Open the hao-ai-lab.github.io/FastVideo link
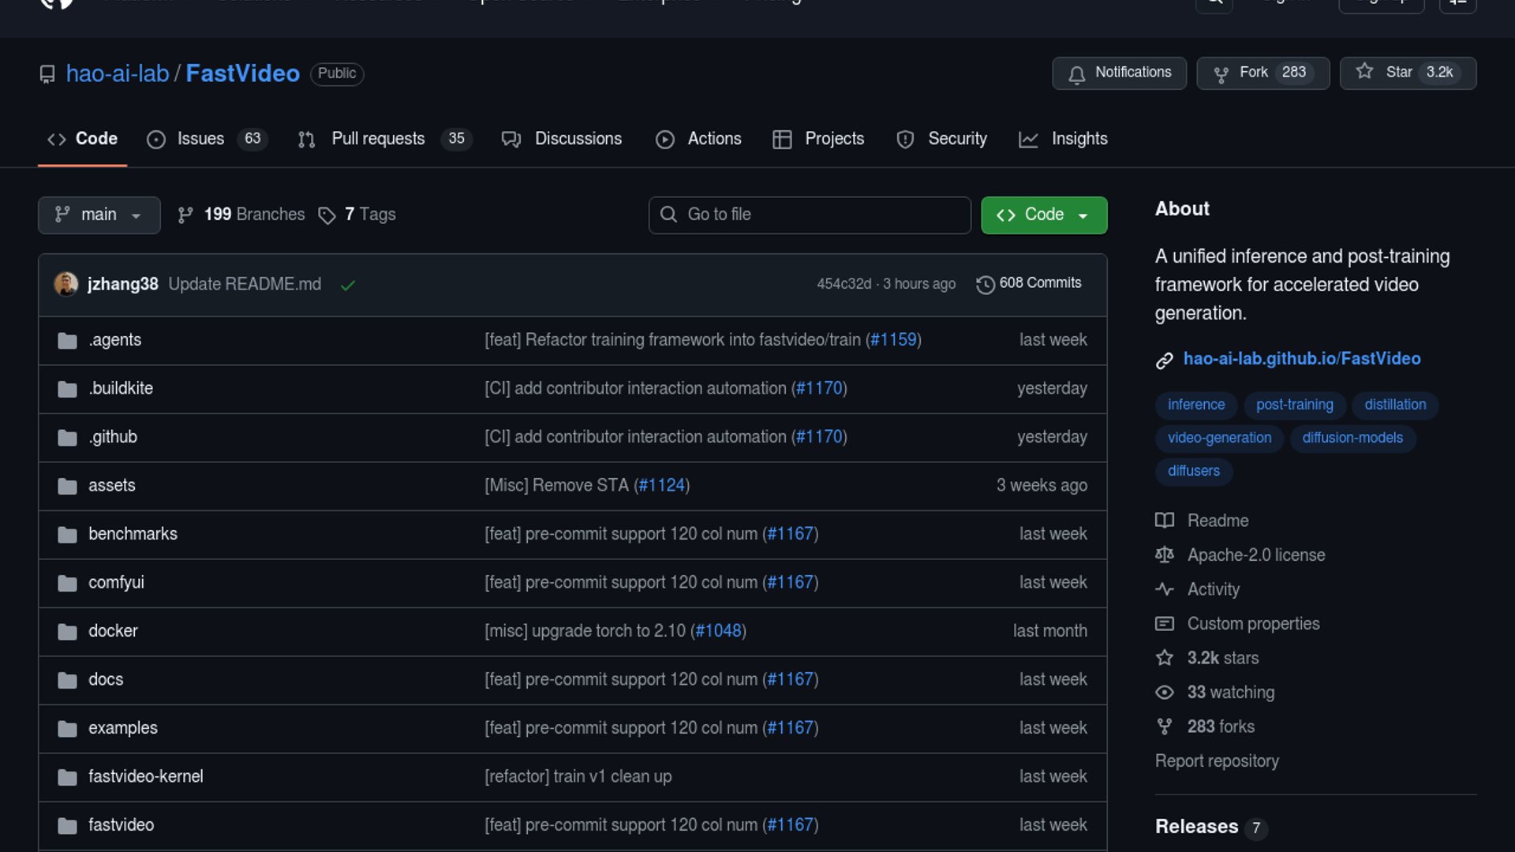This screenshot has width=1515, height=852. (x=1301, y=359)
